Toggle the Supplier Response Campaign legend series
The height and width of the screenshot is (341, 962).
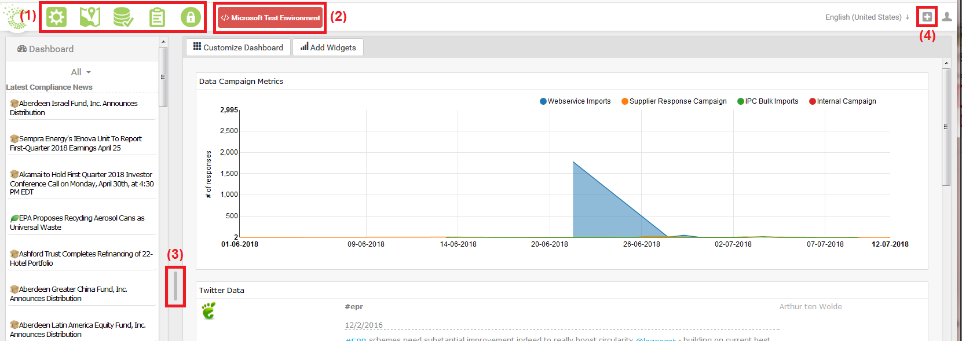(x=674, y=101)
